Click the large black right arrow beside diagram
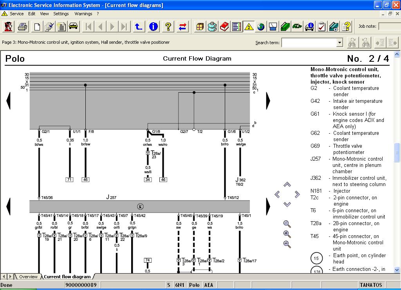Image resolution: width=401 pixels, height=290 pixels. pyautogui.click(x=268, y=101)
